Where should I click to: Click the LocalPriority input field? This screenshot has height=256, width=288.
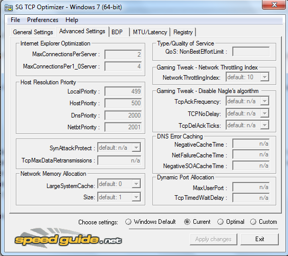click(123, 91)
